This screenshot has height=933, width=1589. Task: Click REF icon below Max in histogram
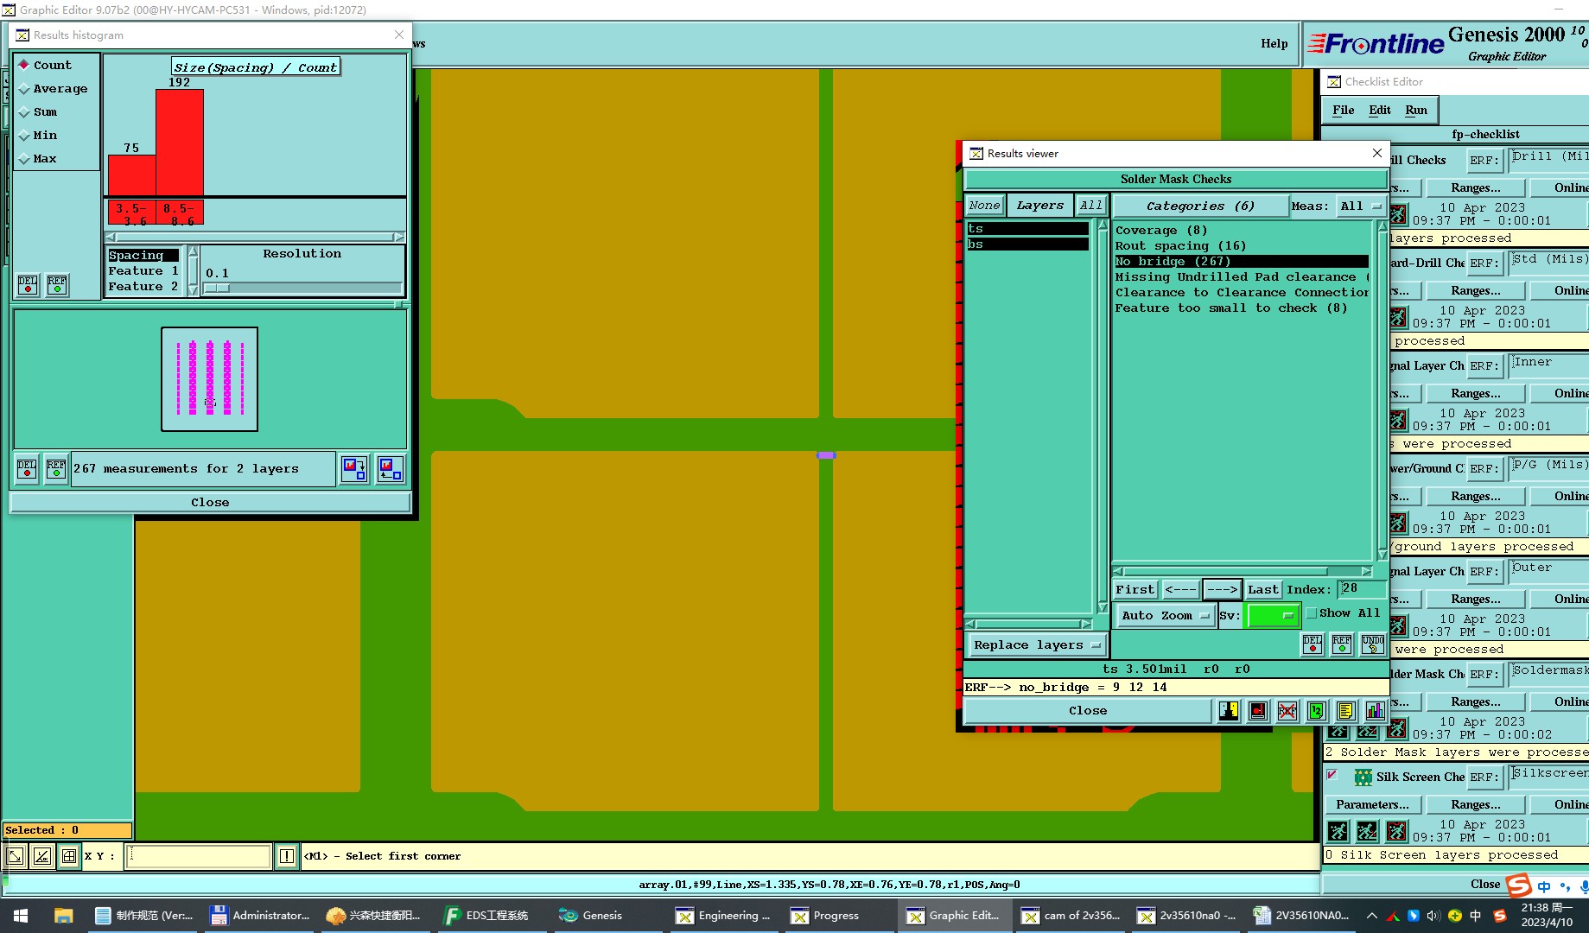point(57,284)
